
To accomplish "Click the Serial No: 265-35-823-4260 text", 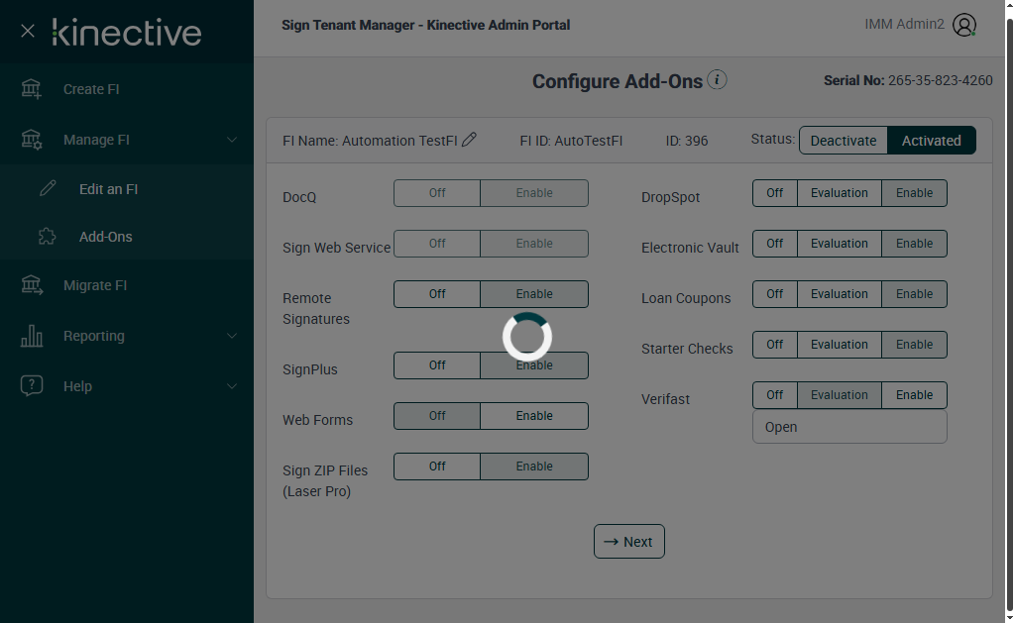I will 908,80.
